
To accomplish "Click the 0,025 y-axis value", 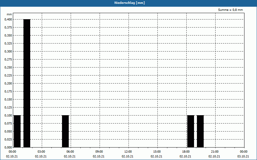I will tap(8, 140).
